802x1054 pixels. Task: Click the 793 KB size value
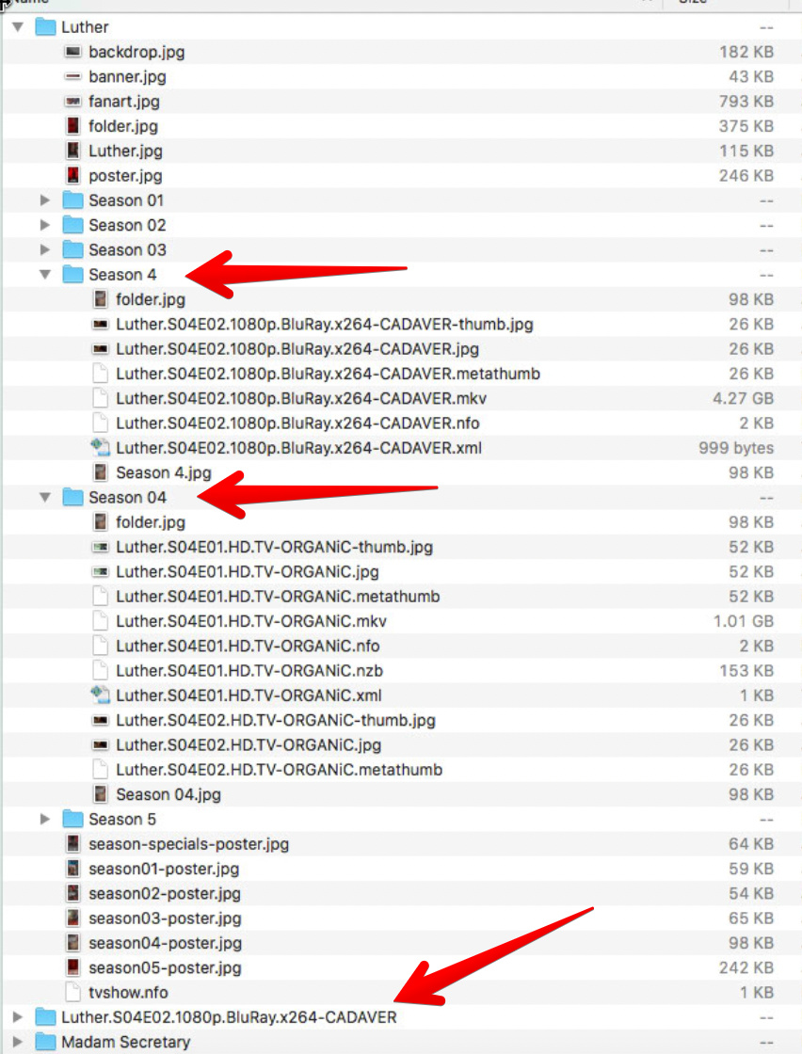pyautogui.click(x=746, y=102)
